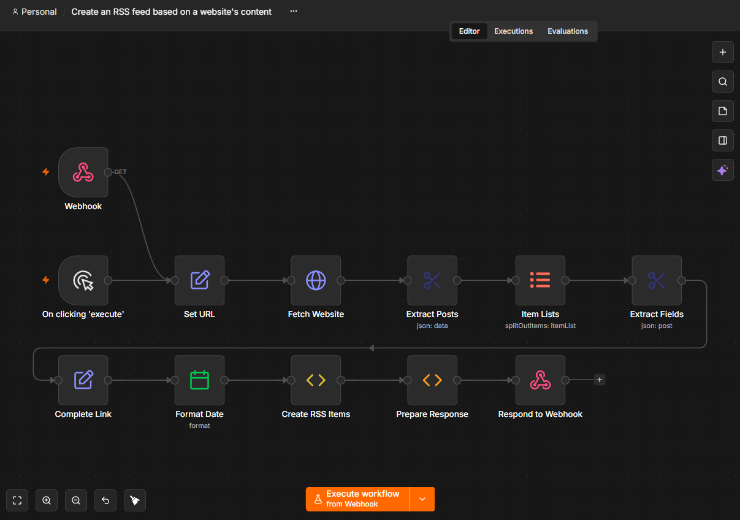Click the 'Complete Link' node label
The image size is (740, 520).
[x=83, y=414]
